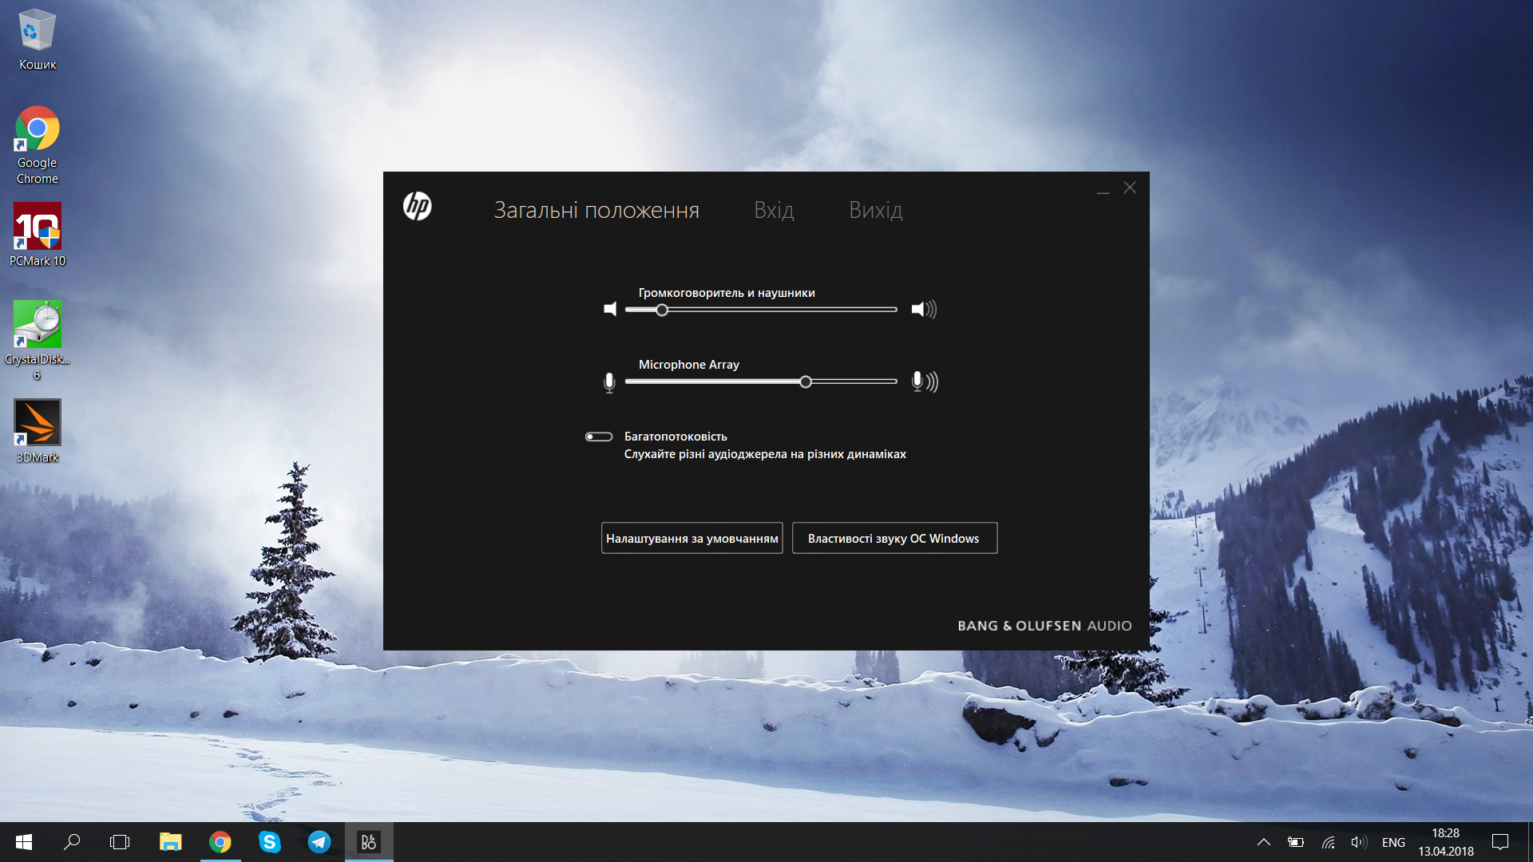Open Task View on the taskbar
The image size is (1533, 862).
point(120,842)
